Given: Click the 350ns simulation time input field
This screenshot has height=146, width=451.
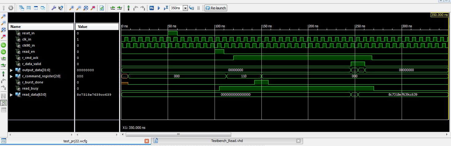Looking at the screenshot, I should tap(176, 8).
